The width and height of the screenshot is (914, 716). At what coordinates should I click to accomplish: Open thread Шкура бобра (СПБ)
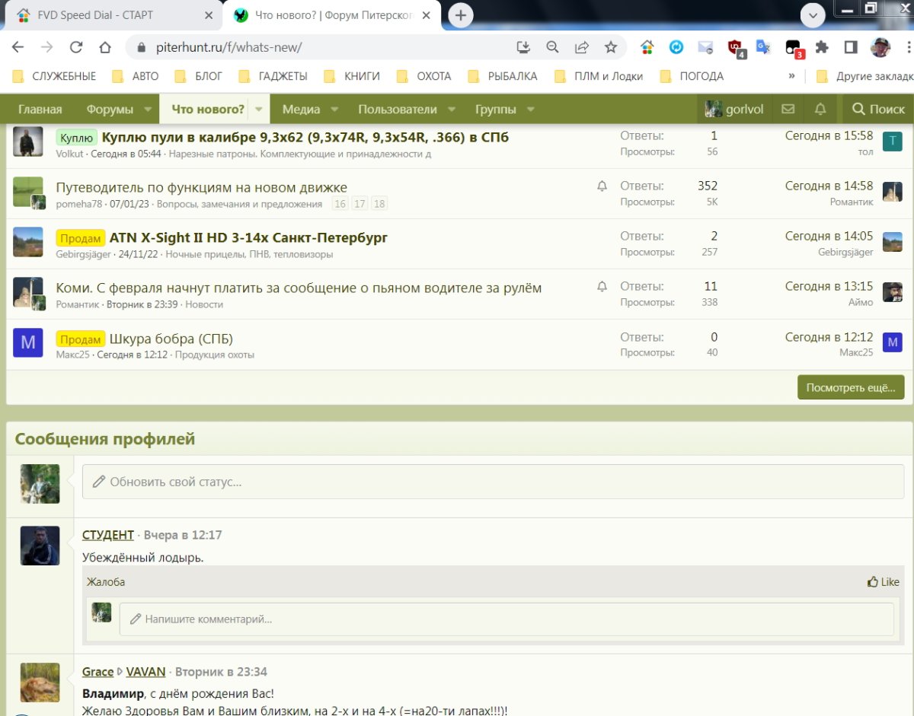pyautogui.click(x=171, y=339)
